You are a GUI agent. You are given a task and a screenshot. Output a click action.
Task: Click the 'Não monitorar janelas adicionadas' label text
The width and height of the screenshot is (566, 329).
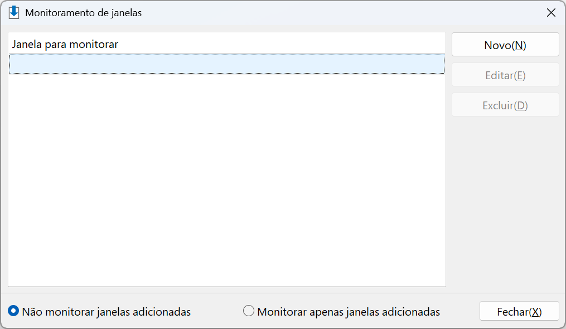[x=106, y=312]
